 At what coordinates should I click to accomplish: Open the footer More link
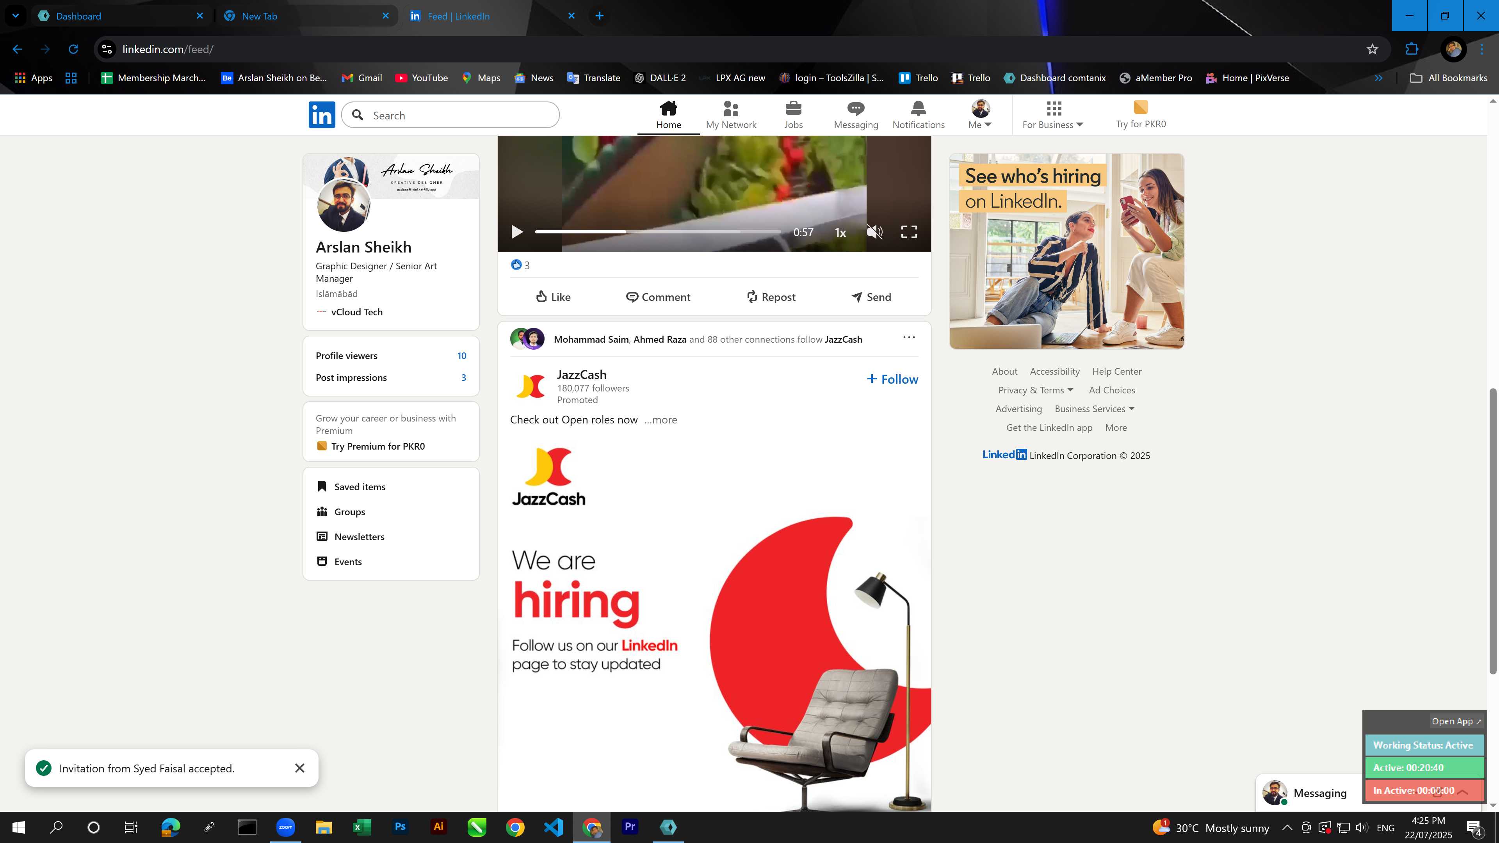pyautogui.click(x=1116, y=428)
